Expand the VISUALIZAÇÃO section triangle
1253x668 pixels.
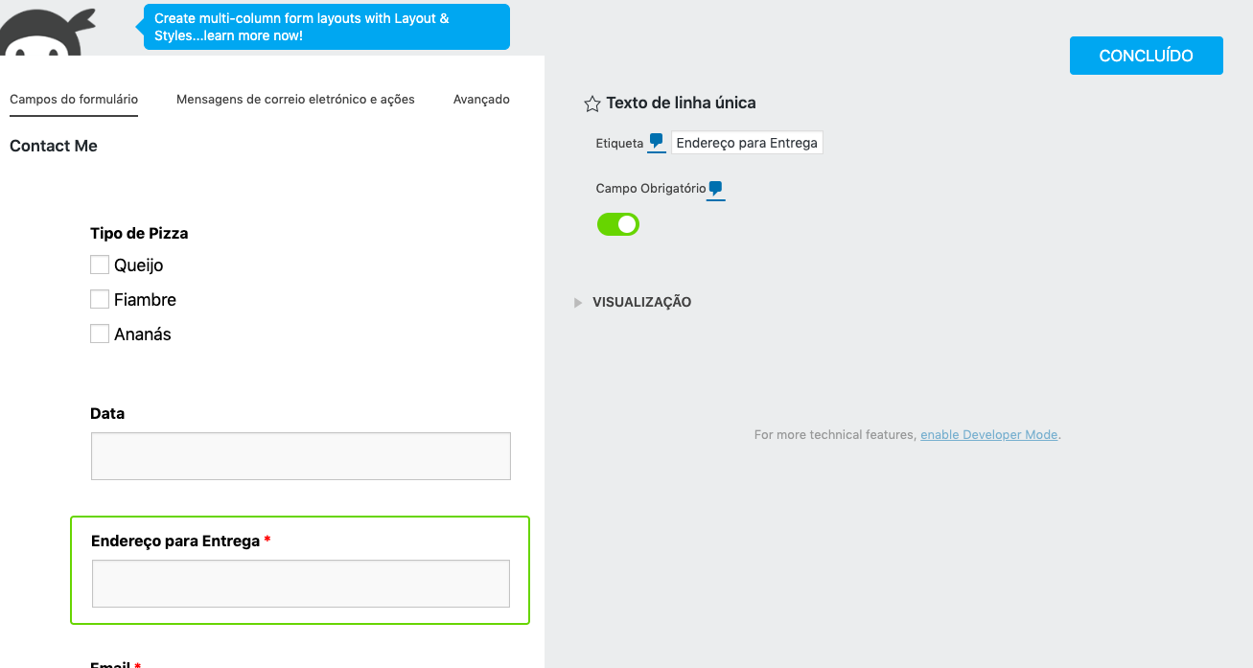tap(578, 303)
